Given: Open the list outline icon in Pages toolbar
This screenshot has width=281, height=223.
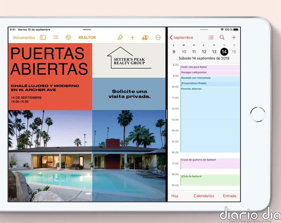Looking at the screenshot, I should tap(56, 37).
